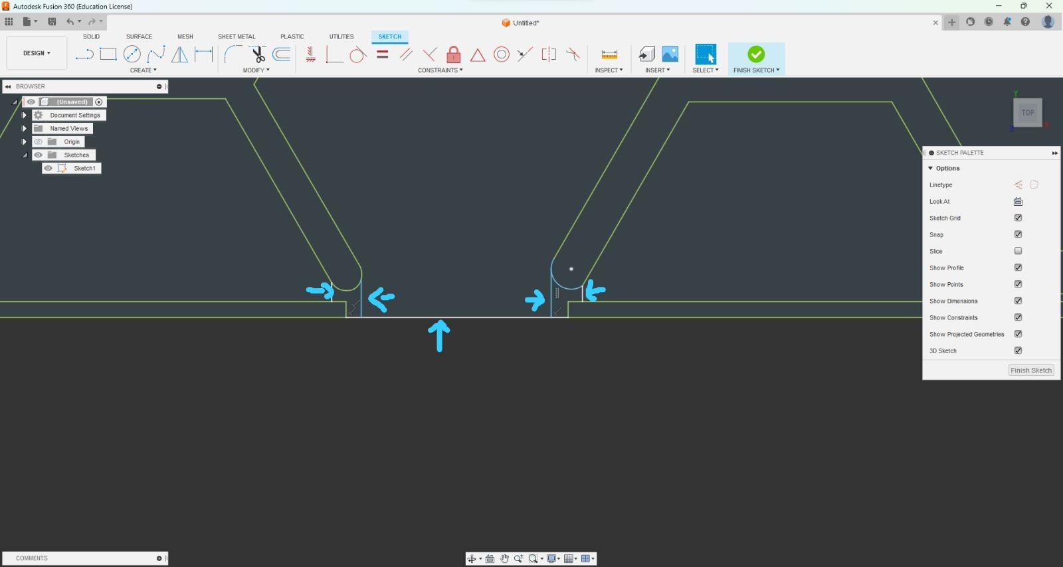1063x567 pixels.
Task: Click the green Finish Sketch checkmark
Action: [756, 54]
